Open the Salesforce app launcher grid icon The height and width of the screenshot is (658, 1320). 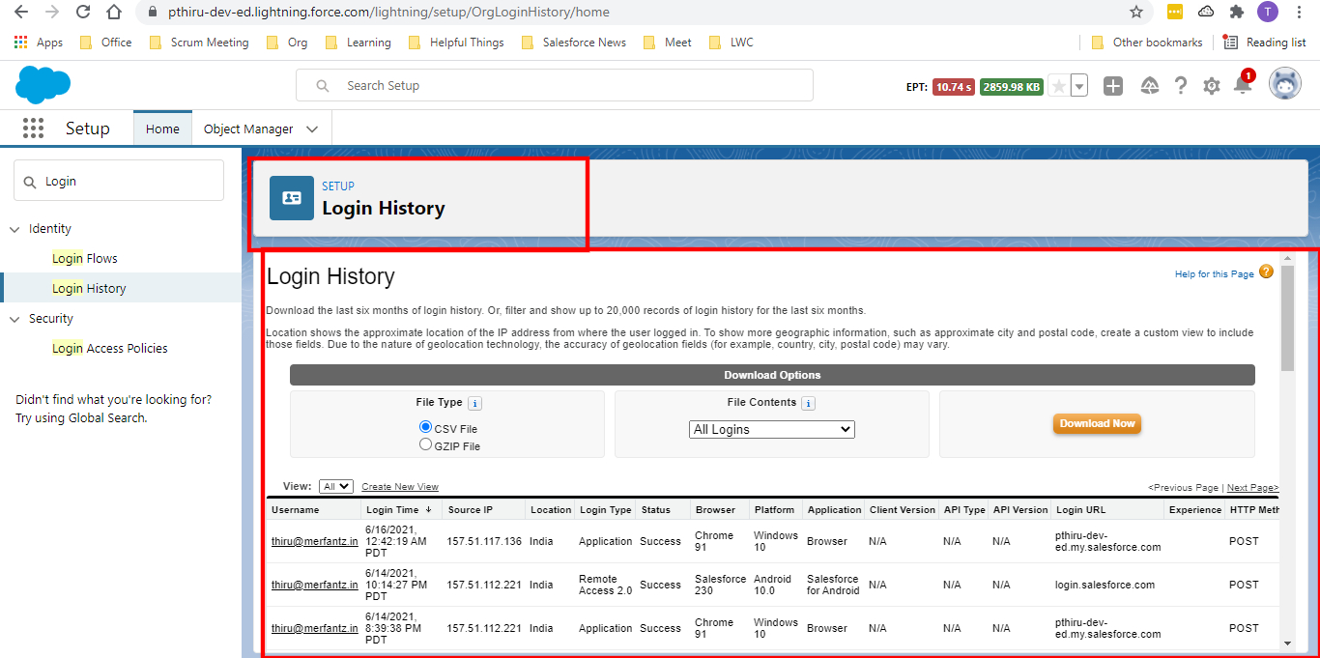click(x=33, y=128)
